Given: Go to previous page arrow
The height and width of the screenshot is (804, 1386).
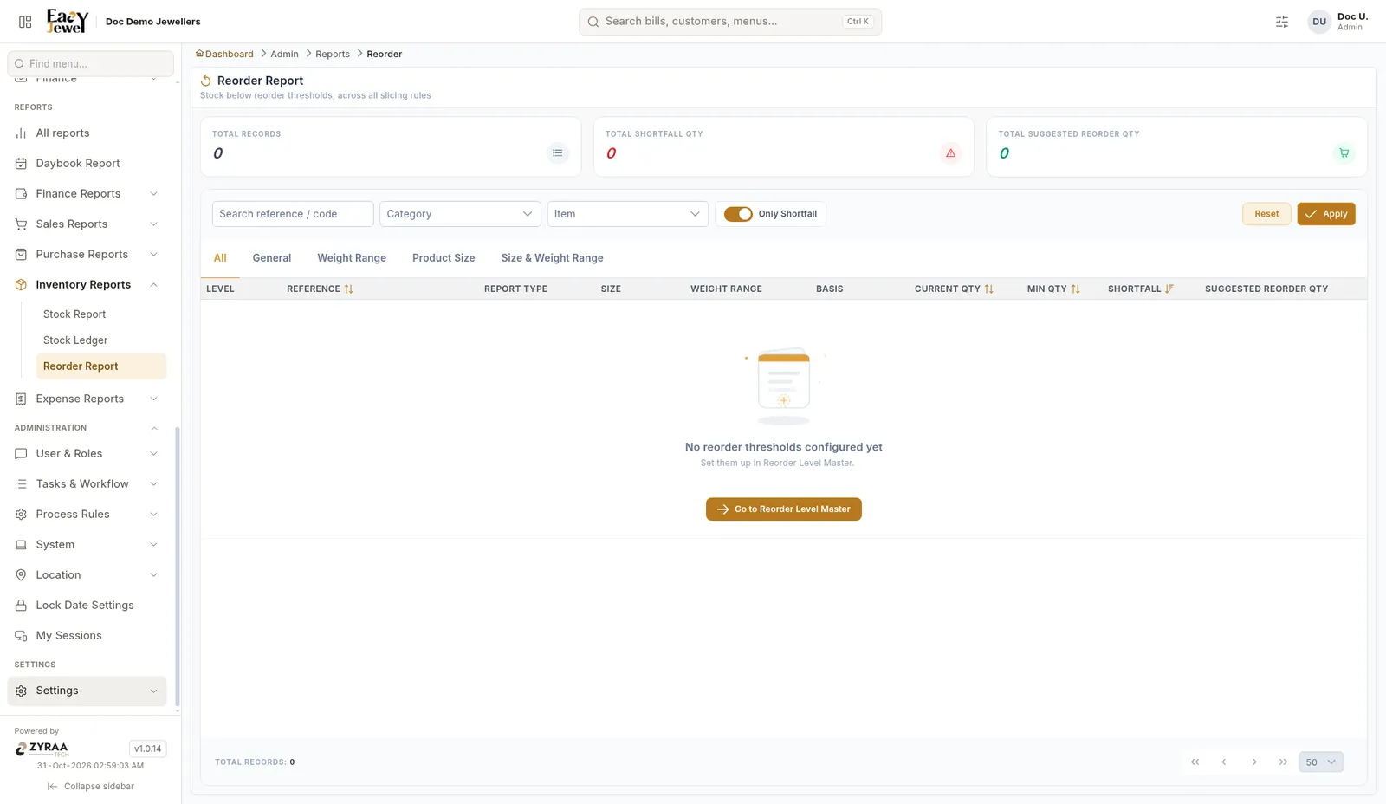Looking at the screenshot, I should coord(1224,762).
